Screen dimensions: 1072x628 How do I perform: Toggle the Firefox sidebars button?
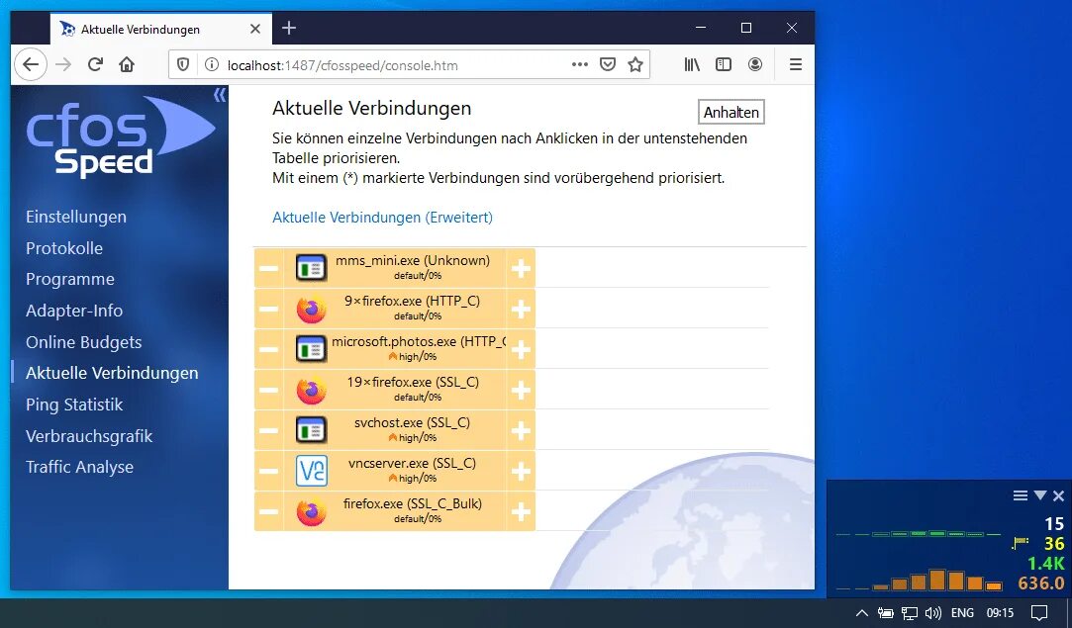tap(724, 64)
